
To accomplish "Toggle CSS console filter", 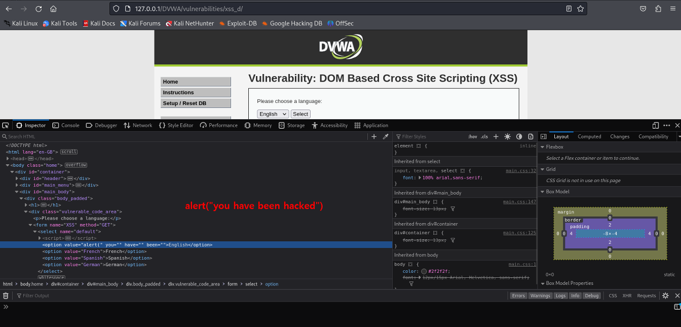I will [613, 296].
